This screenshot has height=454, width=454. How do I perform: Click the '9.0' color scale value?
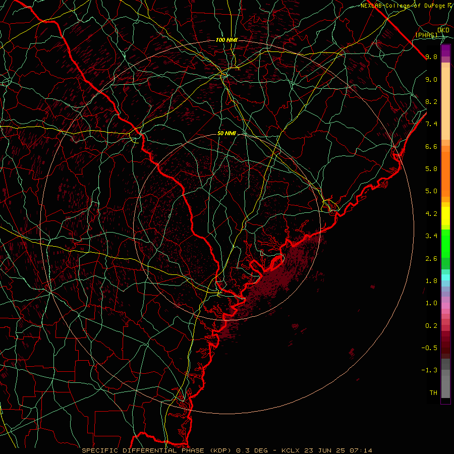[431, 79]
